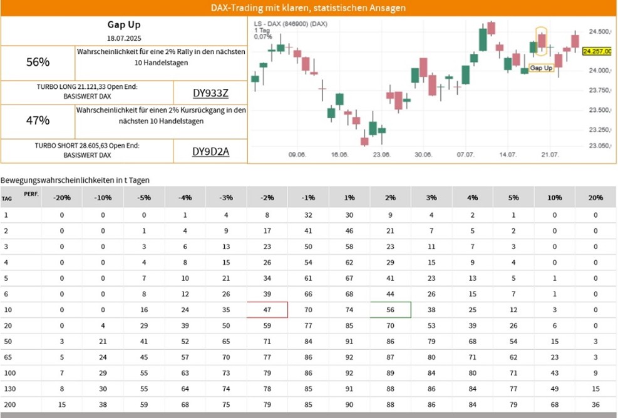618x418 pixels.
Task: Click row label 50 in the TAG column
Action: point(8,342)
